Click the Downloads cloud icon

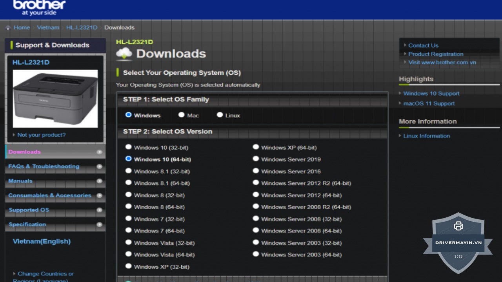click(x=124, y=54)
